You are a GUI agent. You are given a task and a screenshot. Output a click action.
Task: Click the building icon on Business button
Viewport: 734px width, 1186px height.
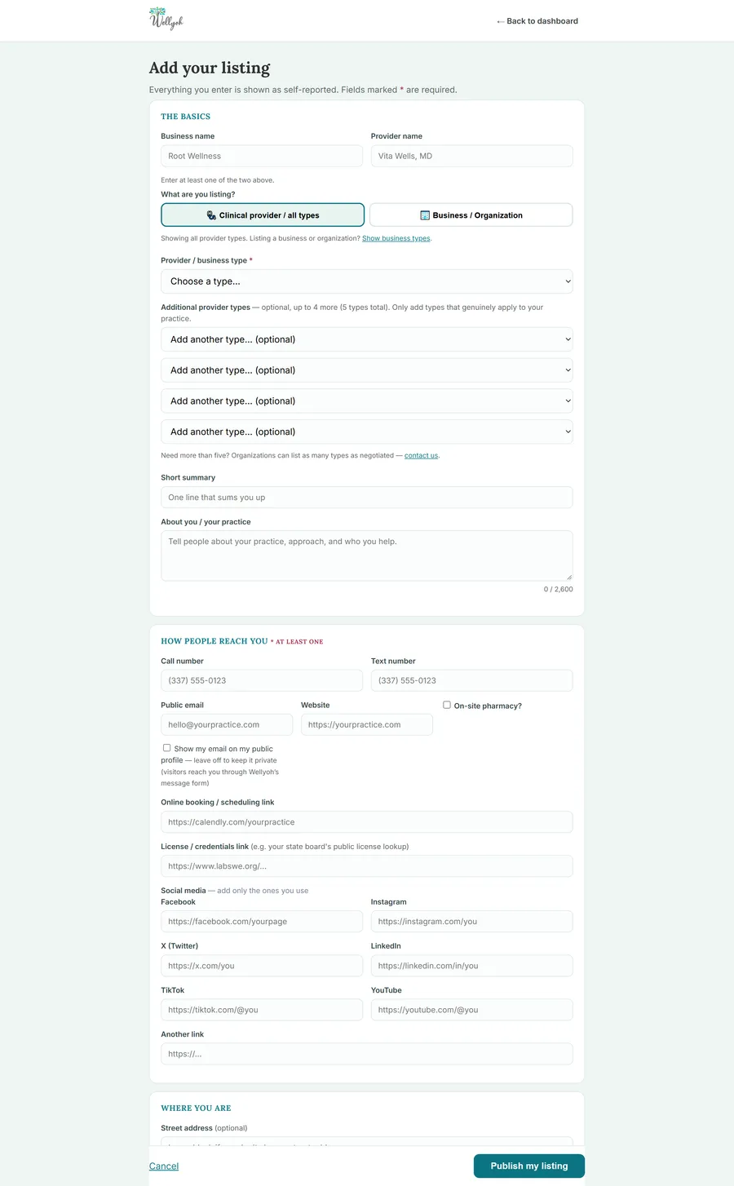pyautogui.click(x=425, y=215)
